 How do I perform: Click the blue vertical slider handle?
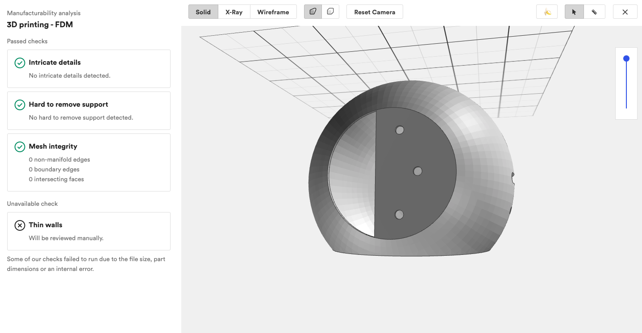click(x=626, y=58)
